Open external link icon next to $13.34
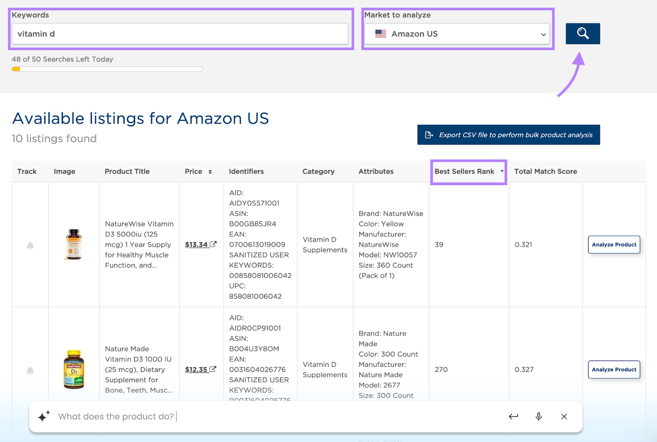Image resolution: width=657 pixels, height=442 pixels. pos(213,244)
